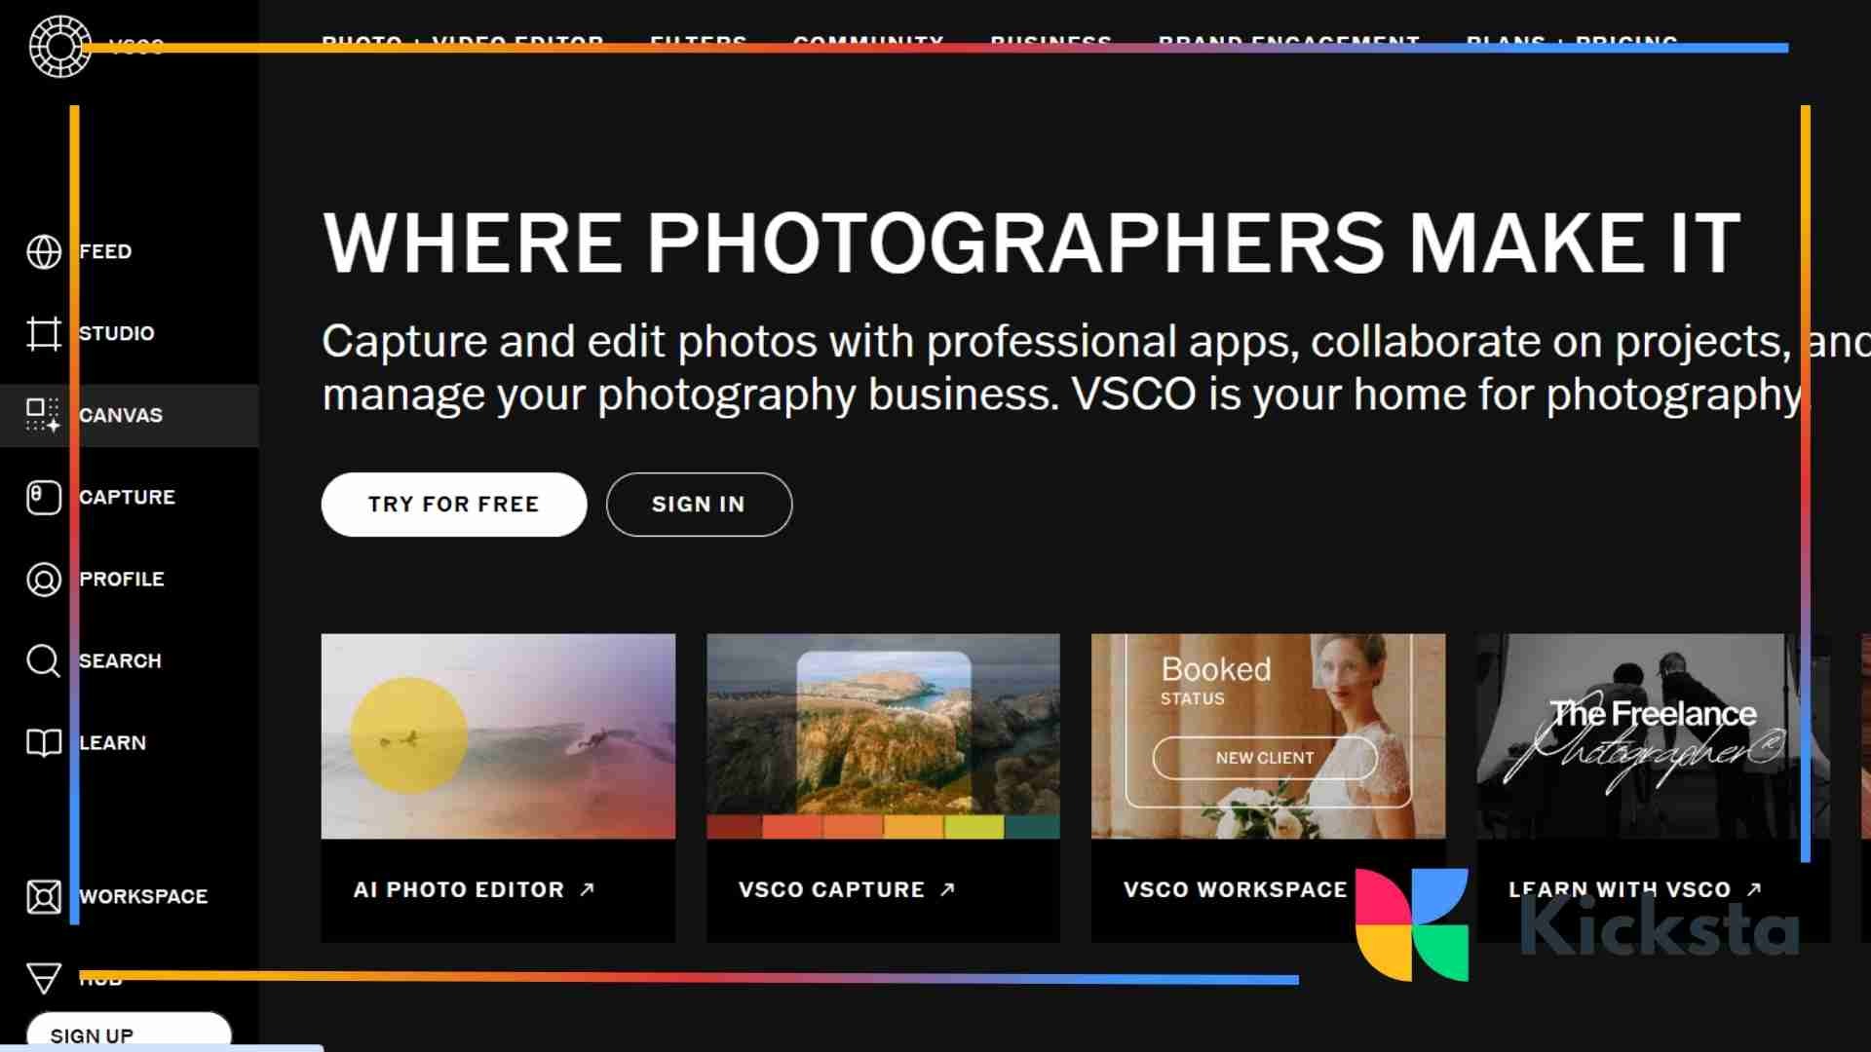Open Studio from the sidebar icon
The image size is (1871, 1052).
[x=43, y=333]
